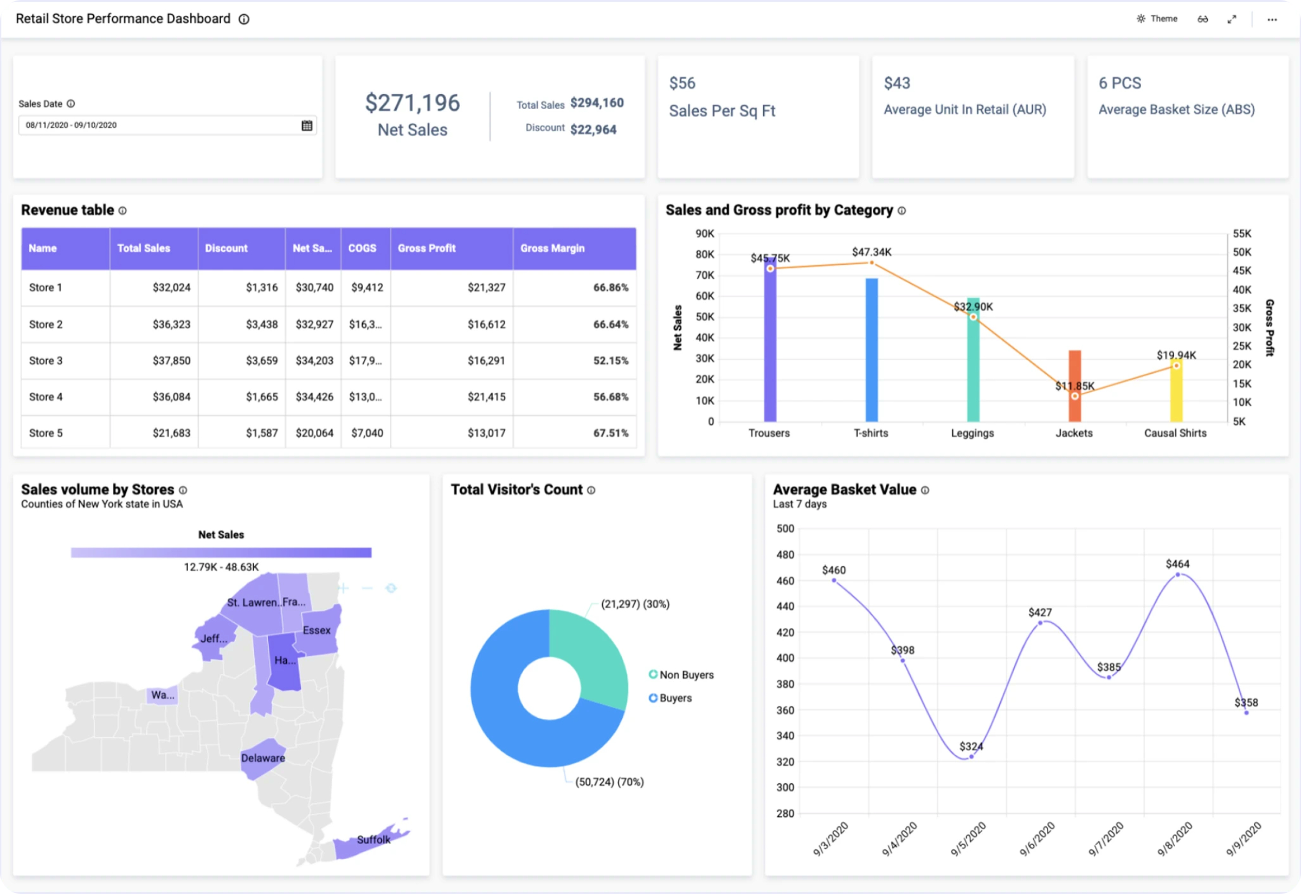The width and height of the screenshot is (1301, 894).
Task: Reset the map view with the refresh icon
Action: [390, 588]
